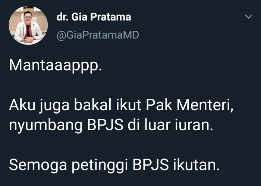Image resolution: width=261 pixels, height=186 pixels.
Task: Click the word 'juga'
Action: coord(54,106)
